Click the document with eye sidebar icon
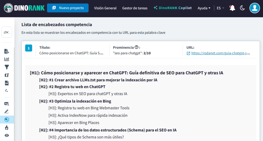The image size is (263, 141). pyautogui.click(x=6, y=51)
